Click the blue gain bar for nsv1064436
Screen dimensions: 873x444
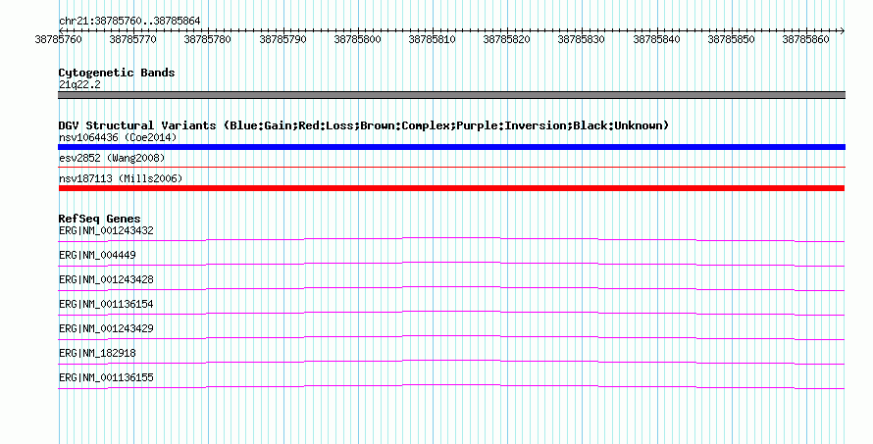pyautogui.click(x=451, y=147)
